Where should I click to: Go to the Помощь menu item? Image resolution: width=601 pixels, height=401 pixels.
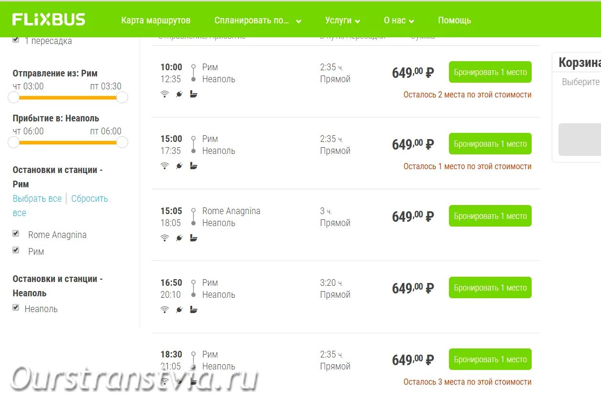pos(454,21)
